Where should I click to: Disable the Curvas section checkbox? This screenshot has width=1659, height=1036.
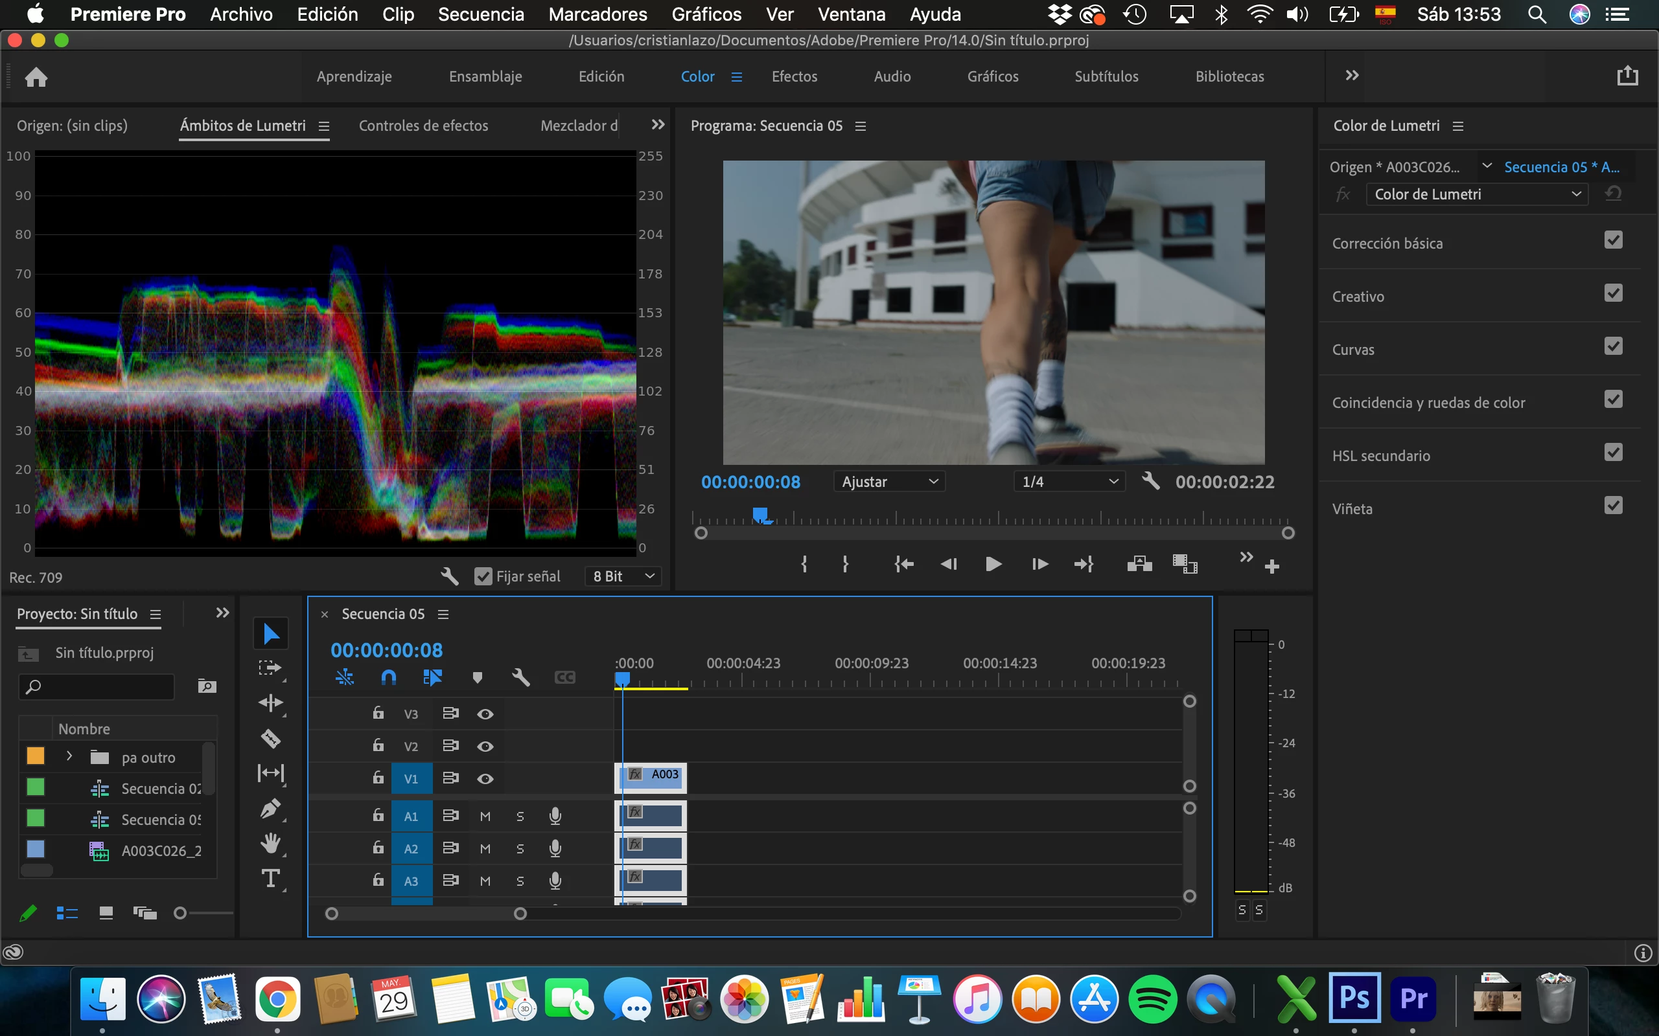(1613, 346)
